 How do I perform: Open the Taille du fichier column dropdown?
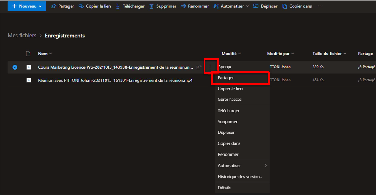345,54
